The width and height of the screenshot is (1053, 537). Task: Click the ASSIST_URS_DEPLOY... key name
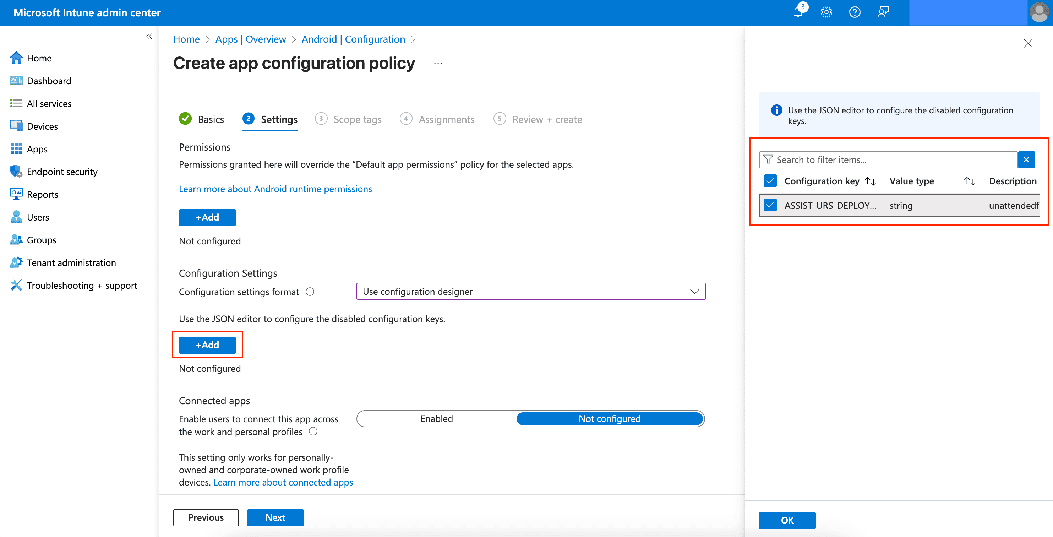click(830, 205)
